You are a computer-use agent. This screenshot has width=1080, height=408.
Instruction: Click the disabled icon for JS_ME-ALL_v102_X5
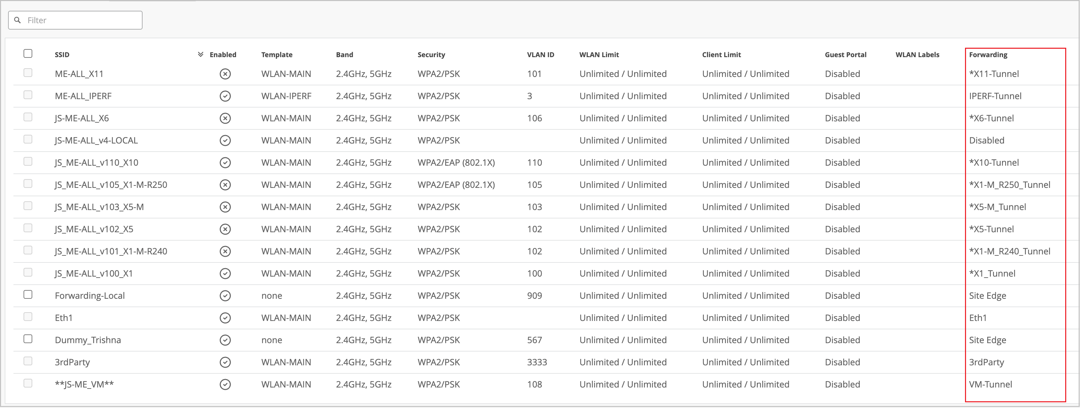(225, 229)
